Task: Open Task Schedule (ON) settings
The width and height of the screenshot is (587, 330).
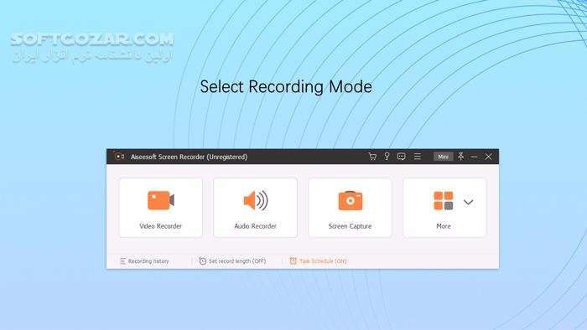Action: point(318,260)
